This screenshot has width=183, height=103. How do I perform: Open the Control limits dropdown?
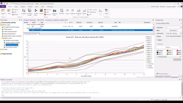click(173, 33)
